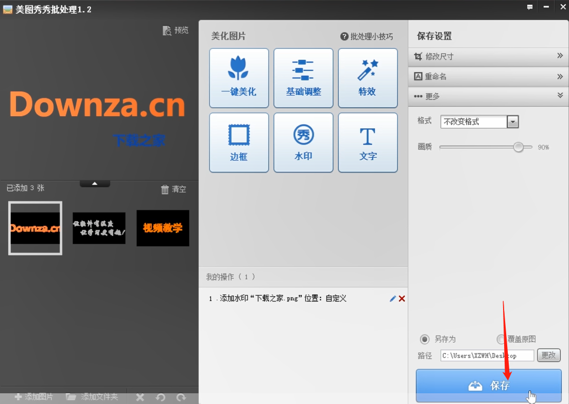Select the 一键美化 beautify tool
569x404 pixels.
tap(238, 78)
